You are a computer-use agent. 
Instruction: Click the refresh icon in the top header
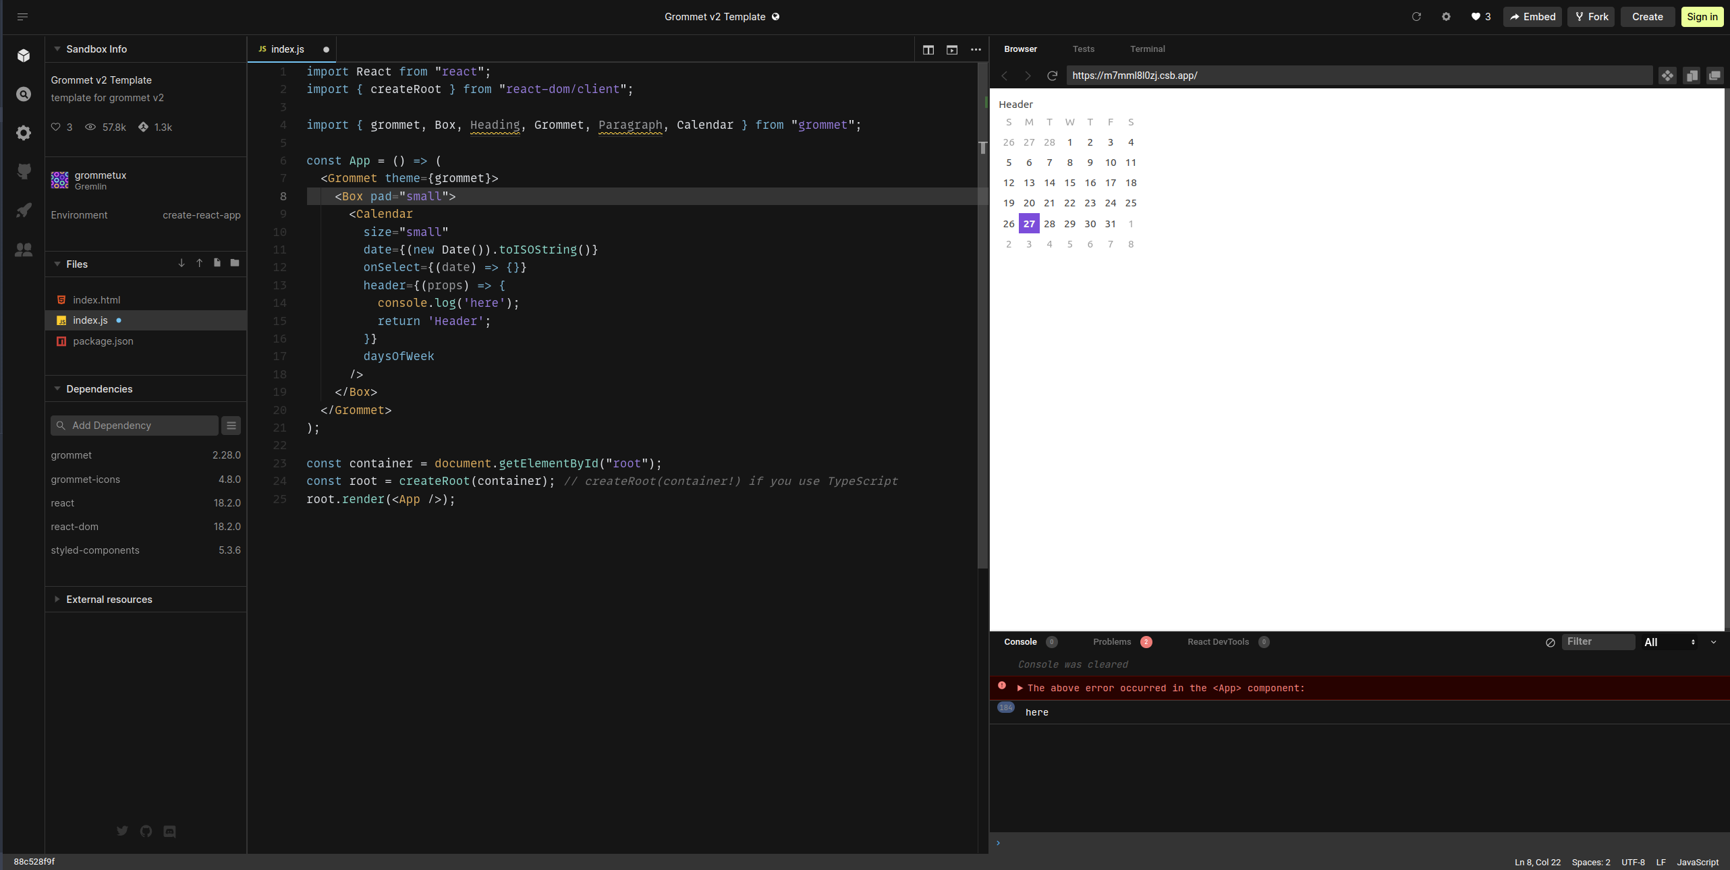1416,17
